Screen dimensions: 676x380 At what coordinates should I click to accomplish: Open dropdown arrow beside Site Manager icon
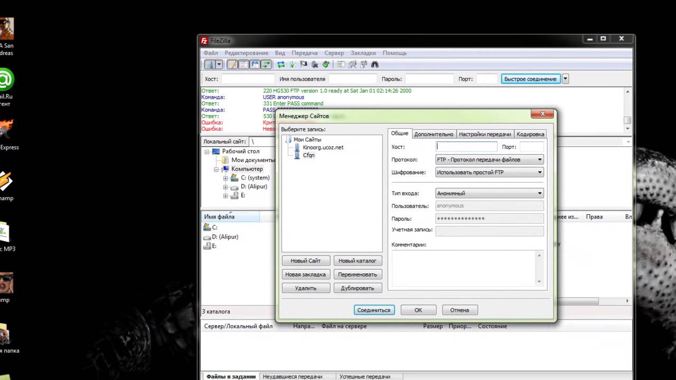point(219,64)
